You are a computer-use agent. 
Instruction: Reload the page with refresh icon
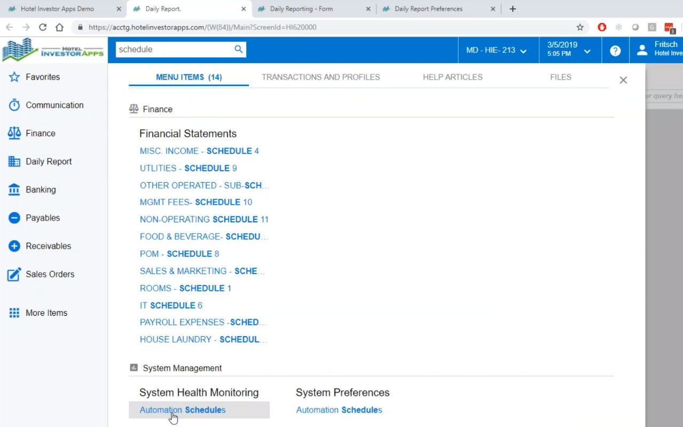(x=43, y=27)
